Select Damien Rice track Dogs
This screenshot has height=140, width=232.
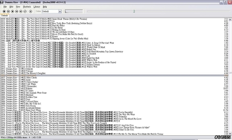114,99
